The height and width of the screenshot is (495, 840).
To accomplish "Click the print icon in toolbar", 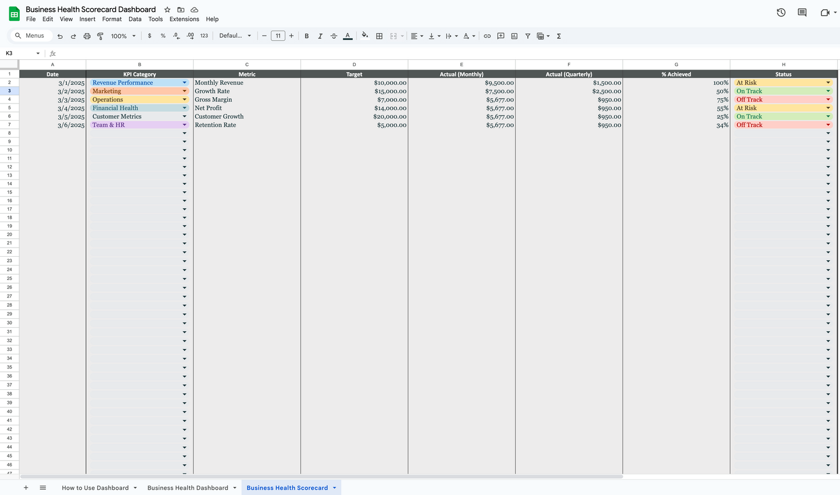I will tap(87, 36).
